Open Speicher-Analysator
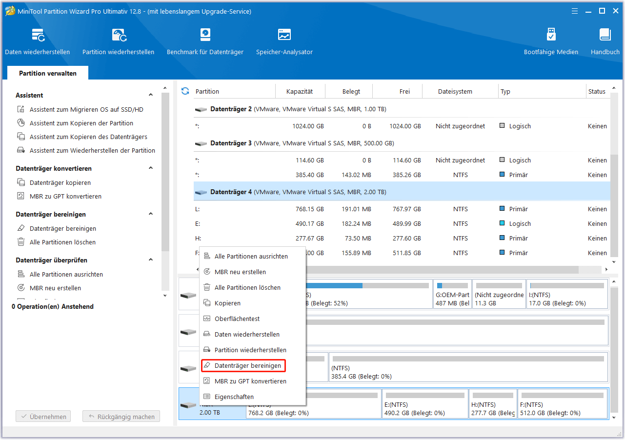625x440 pixels. point(284,41)
